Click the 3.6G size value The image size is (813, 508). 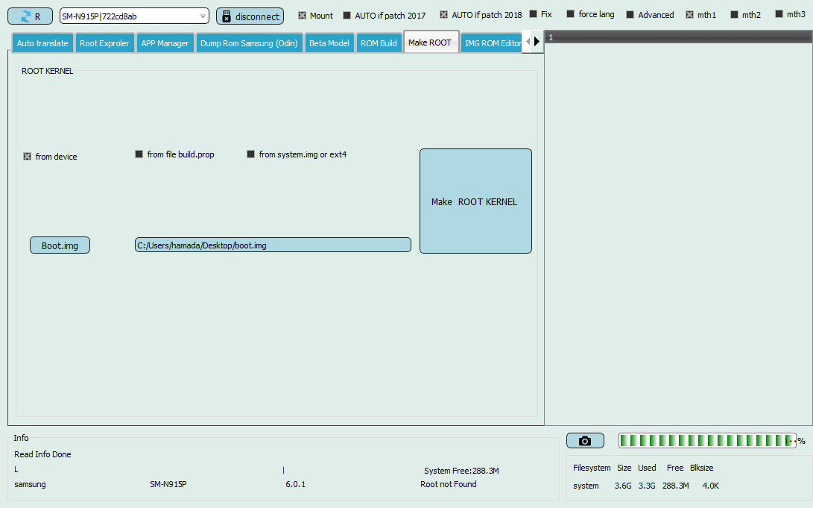623,486
